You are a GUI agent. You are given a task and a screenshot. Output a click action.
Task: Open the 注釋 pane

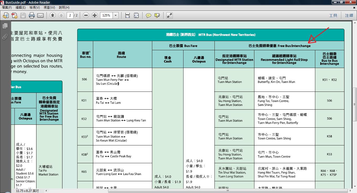[349, 15]
